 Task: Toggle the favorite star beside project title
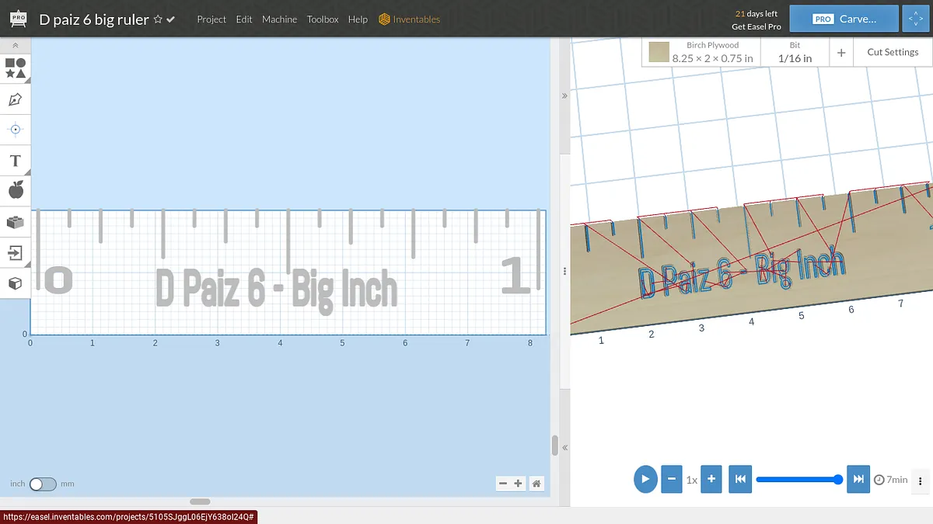coord(158,19)
